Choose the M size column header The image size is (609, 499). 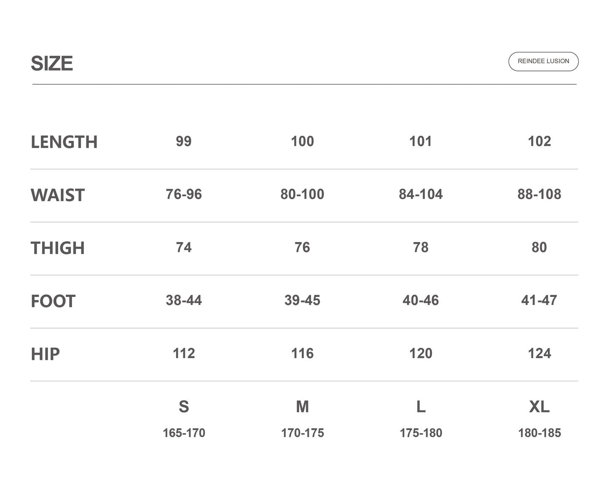tap(302, 407)
